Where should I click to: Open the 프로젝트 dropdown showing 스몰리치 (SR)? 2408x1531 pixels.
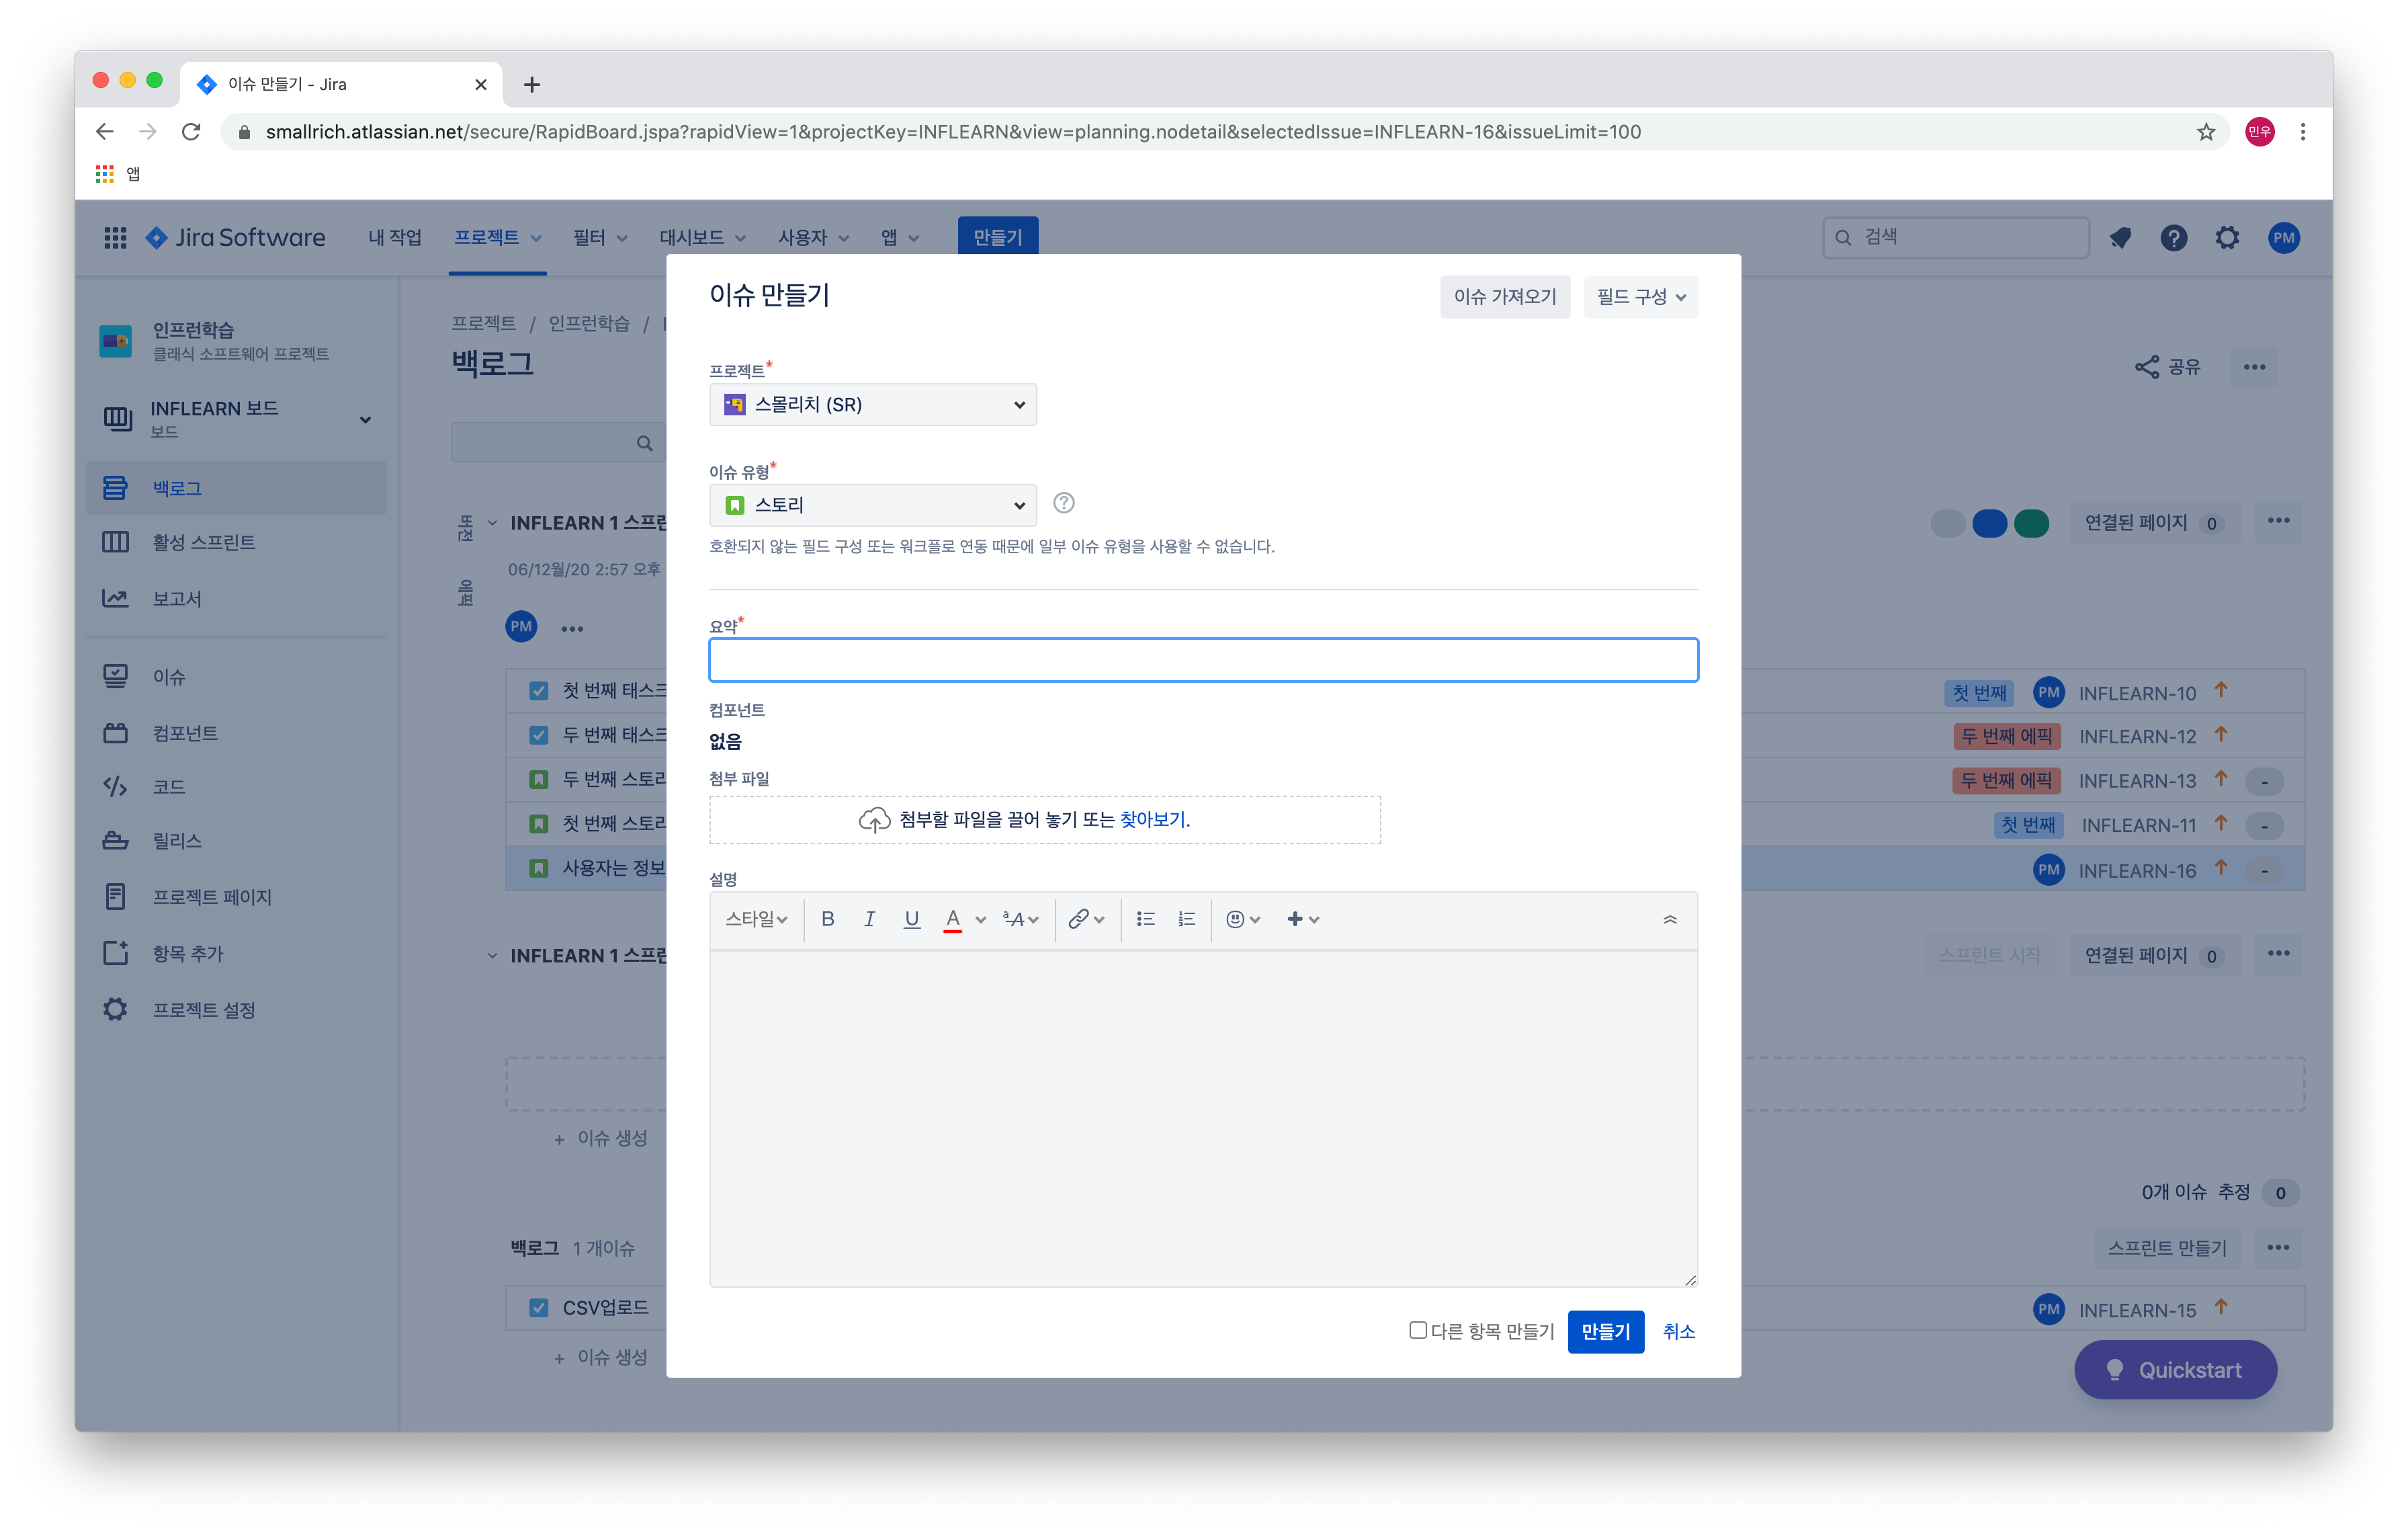[872, 404]
